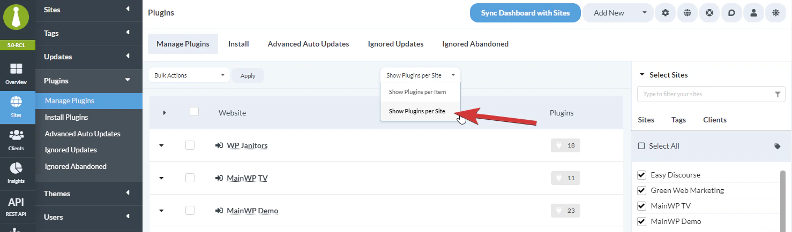Check the MainWP Demo row checkbox in the table
792x232 pixels.
coord(190,210)
